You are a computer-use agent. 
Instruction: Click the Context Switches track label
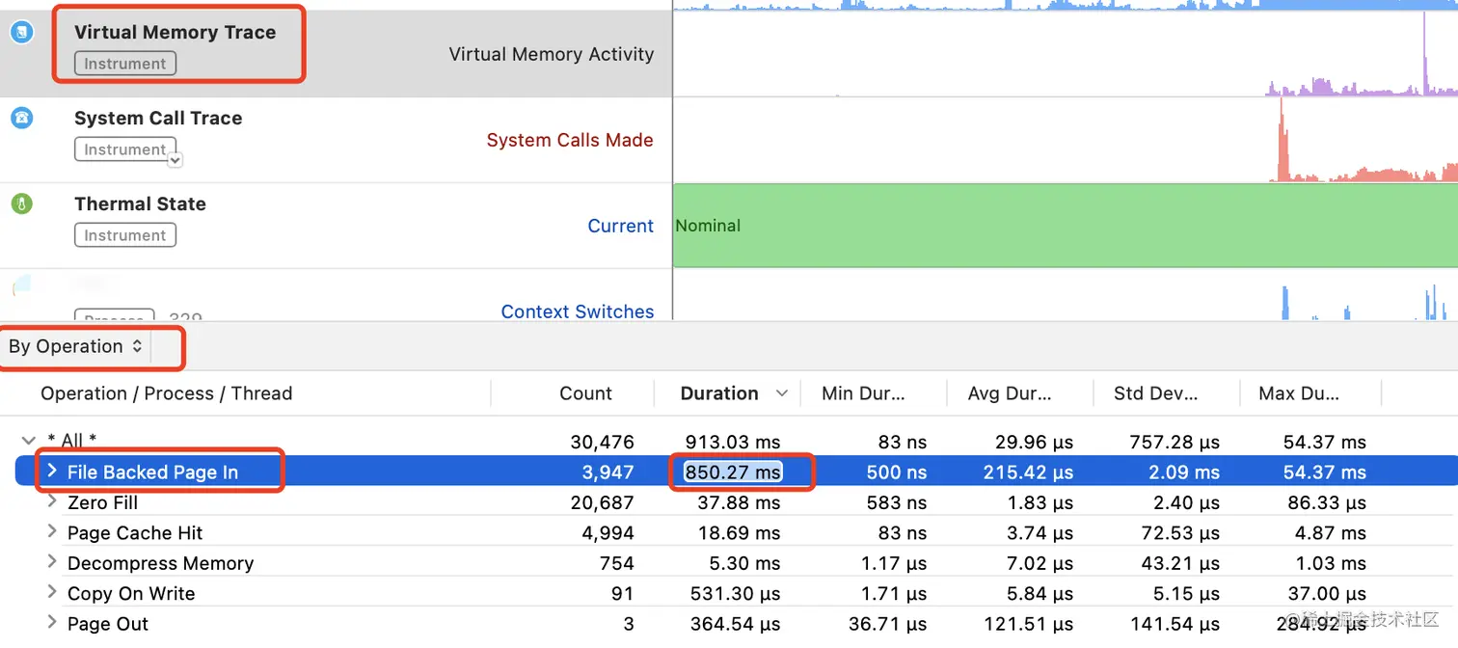[x=577, y=311]
